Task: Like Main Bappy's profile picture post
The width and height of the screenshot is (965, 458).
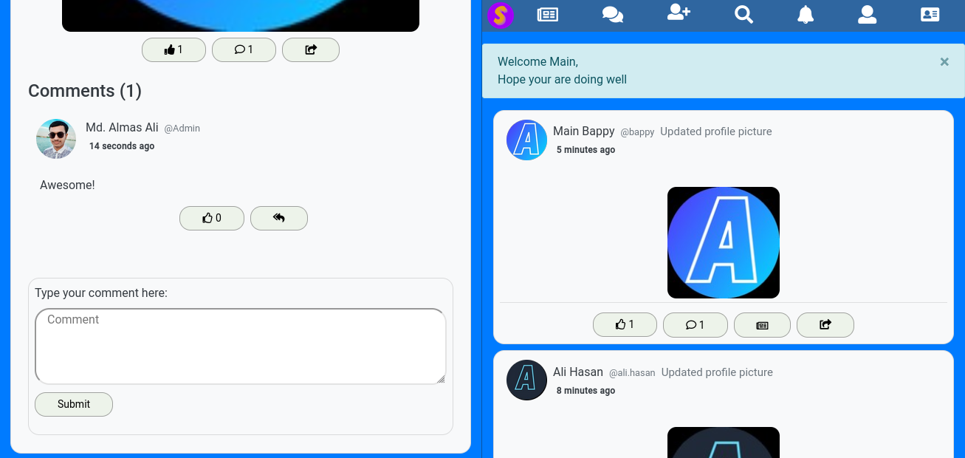Action: pyautogui.click(x=625, y=324)
